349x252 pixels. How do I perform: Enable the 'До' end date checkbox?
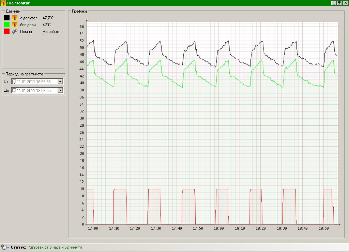(14, 90)
